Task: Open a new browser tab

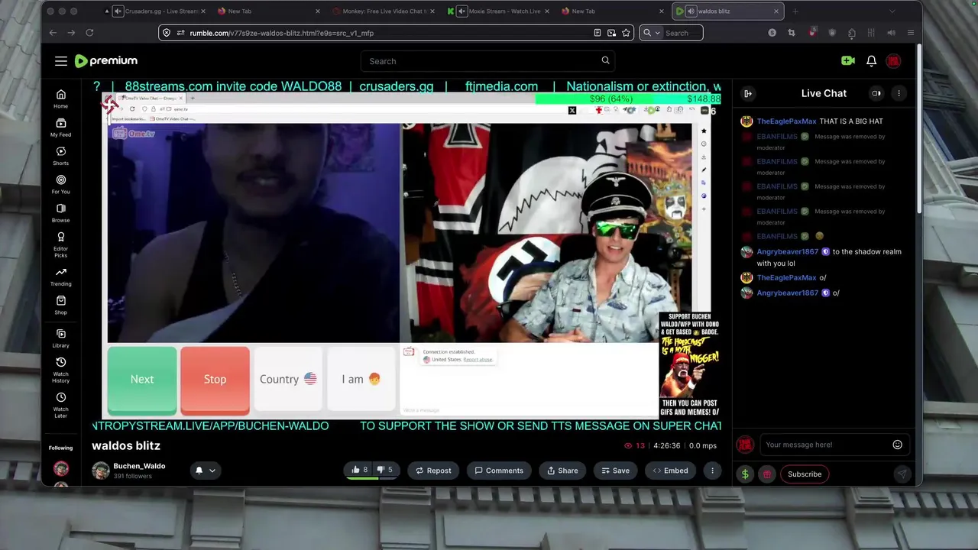Action: tap(795, 11)
